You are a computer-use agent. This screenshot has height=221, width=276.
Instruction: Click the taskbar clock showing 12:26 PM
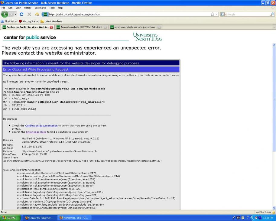tap(268, 218)
